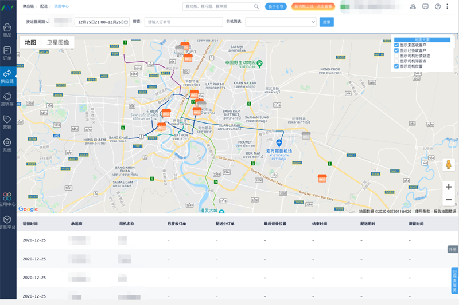This screenshot has width=459, height=305.
Task: Expand the 按运营周期 dropdown
Action: (37, 22)
